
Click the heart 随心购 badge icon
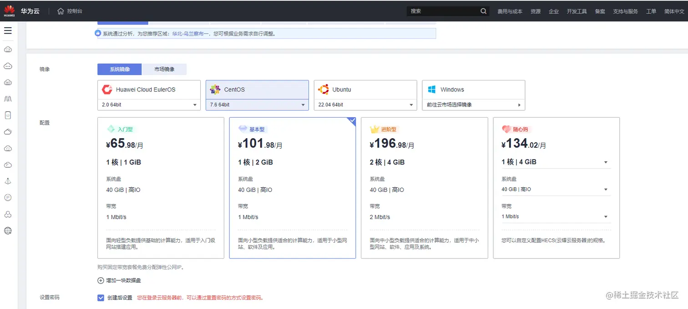(x=506, y=129)
